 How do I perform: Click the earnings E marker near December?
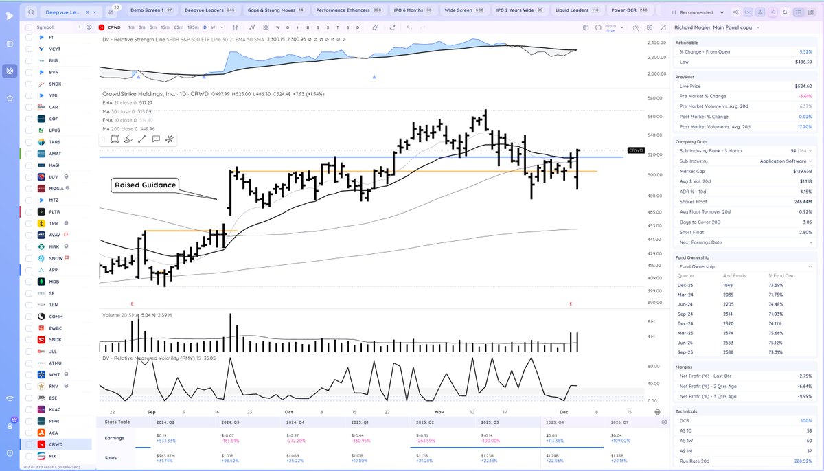571,303
